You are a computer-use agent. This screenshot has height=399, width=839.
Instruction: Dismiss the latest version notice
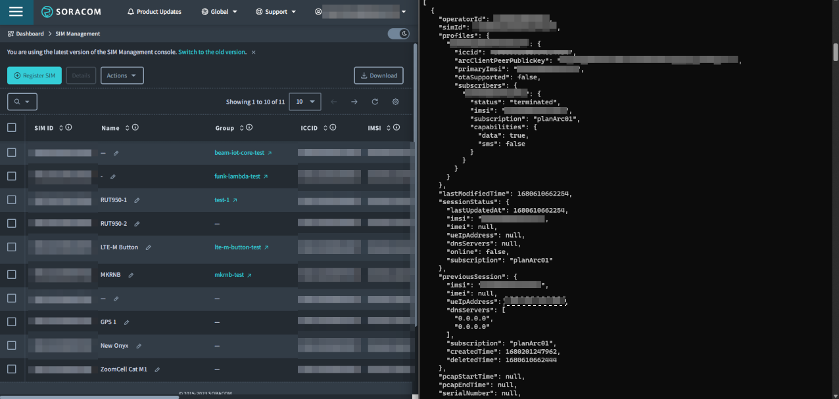tap(254, 52)
